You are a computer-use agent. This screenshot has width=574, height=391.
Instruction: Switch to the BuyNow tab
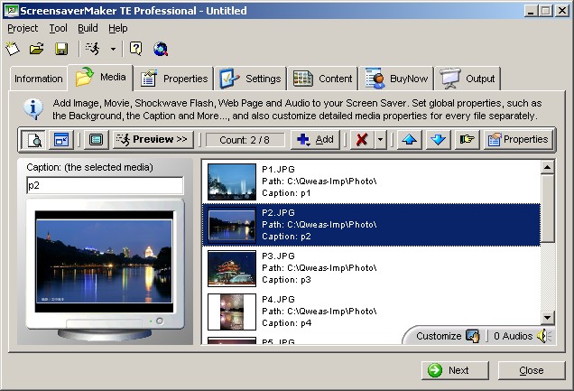(396, 79)
